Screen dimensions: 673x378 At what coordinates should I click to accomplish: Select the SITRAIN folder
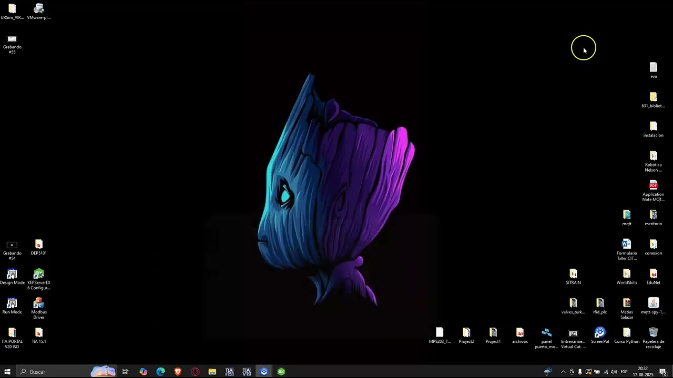point(574,277)
